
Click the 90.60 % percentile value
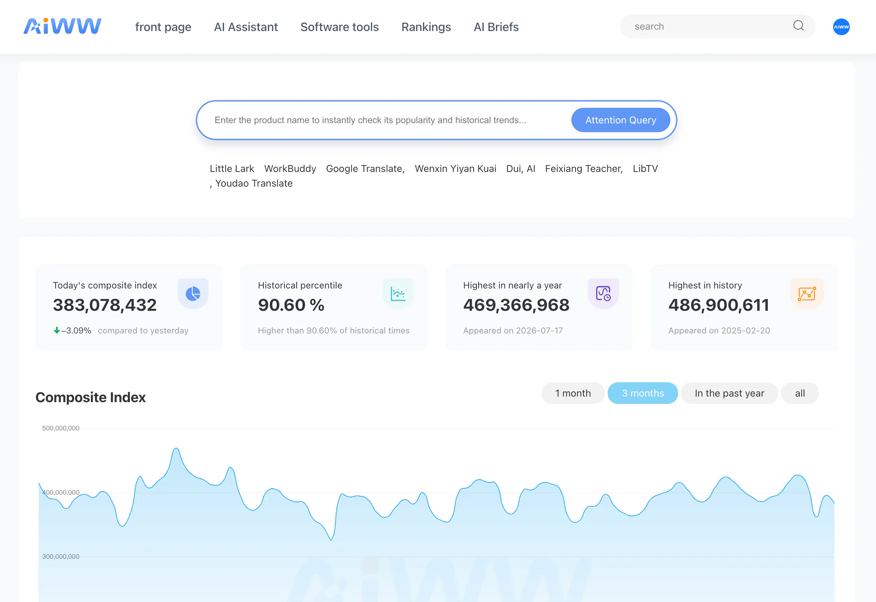[x=291, y=305]
